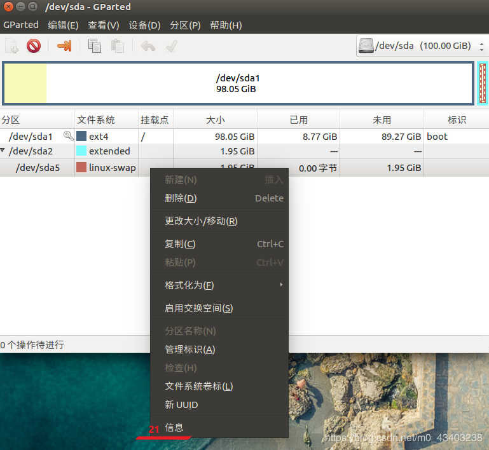This screenshot has width=489, height=450.
Task: Click the paste partition toolbar icon
Action: [x=118, y=46]
